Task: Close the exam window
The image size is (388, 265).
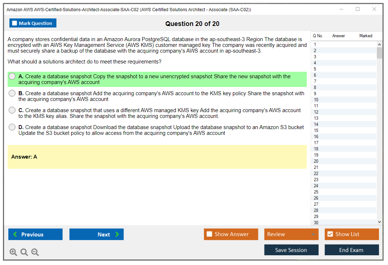Action: coord(374,9)
